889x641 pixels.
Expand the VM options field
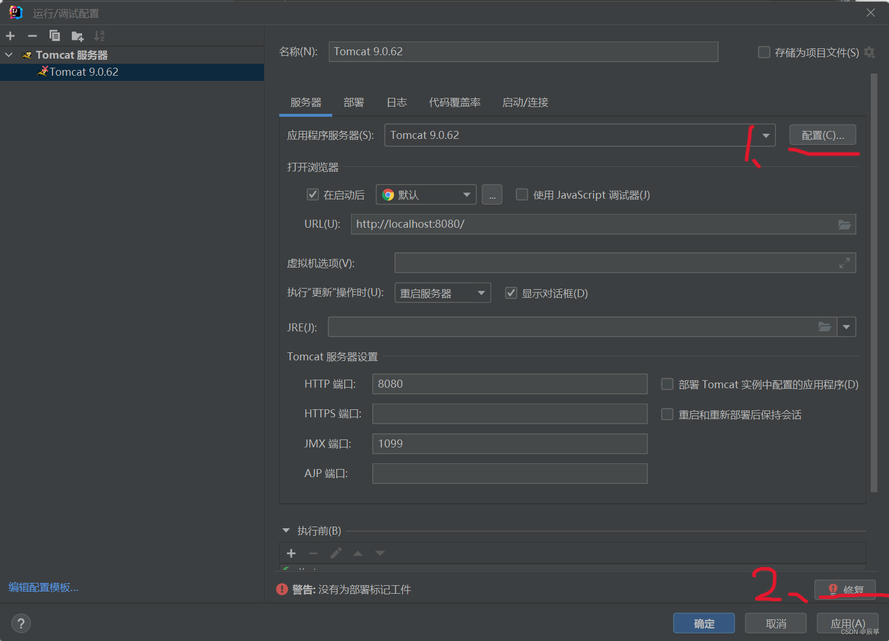click(844, 263)
